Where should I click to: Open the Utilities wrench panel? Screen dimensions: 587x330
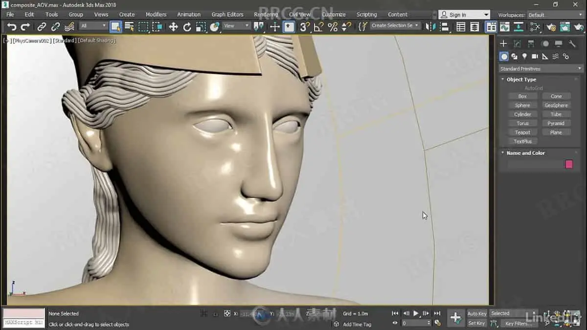coord(573,44)
